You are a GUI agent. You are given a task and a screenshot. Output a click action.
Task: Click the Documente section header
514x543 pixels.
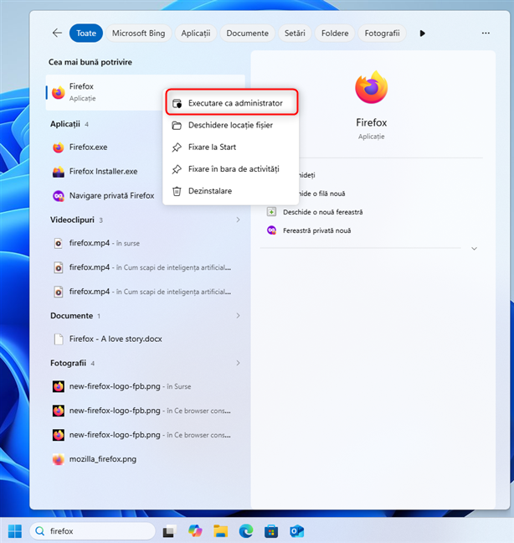(x=72, y=316)
